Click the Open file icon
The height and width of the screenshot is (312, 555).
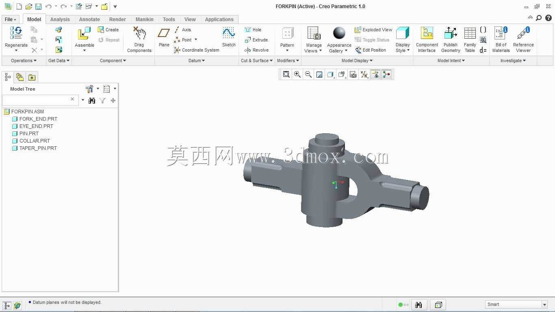pyautogui.click(x=28, y=6)
